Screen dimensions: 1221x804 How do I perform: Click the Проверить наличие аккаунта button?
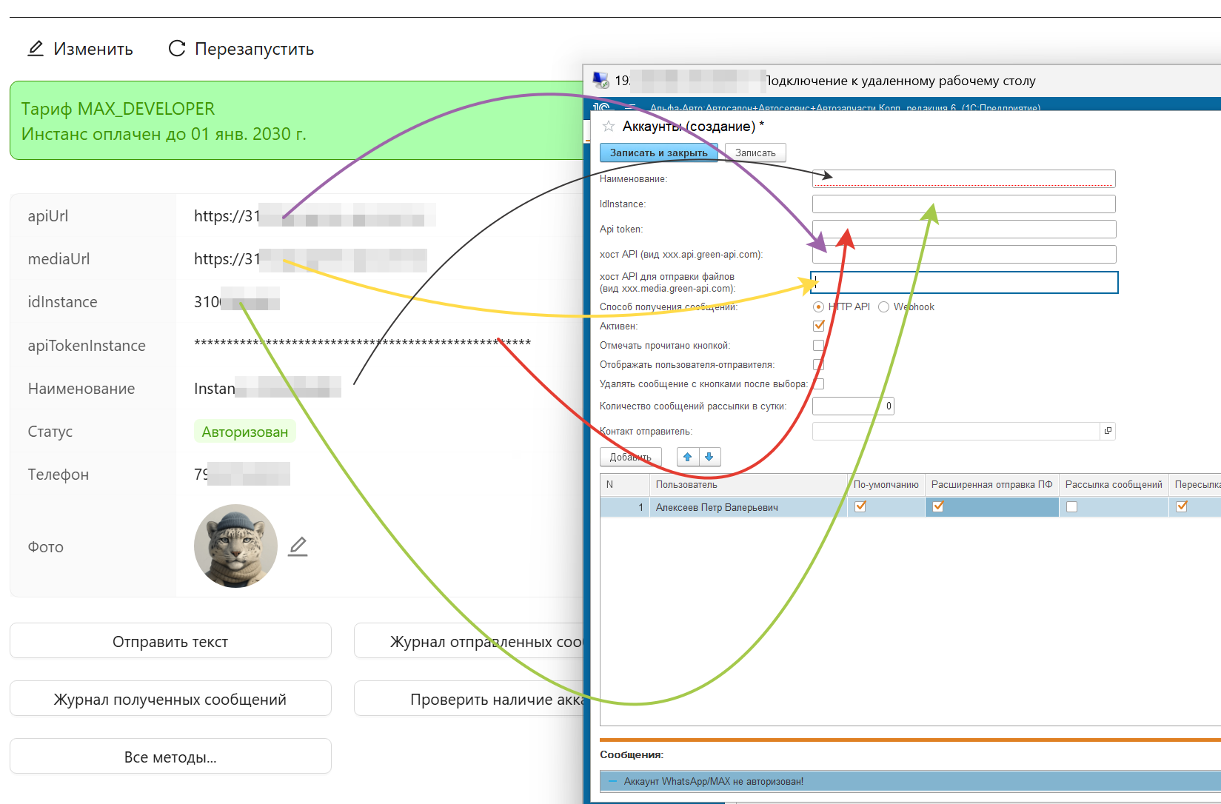click(x=469, y=699)
